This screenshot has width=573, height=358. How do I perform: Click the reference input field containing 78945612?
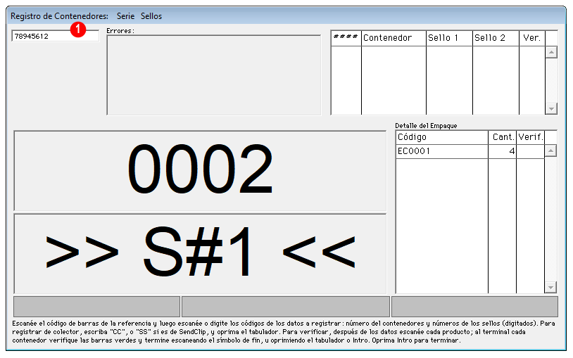[x=55, y=36]
